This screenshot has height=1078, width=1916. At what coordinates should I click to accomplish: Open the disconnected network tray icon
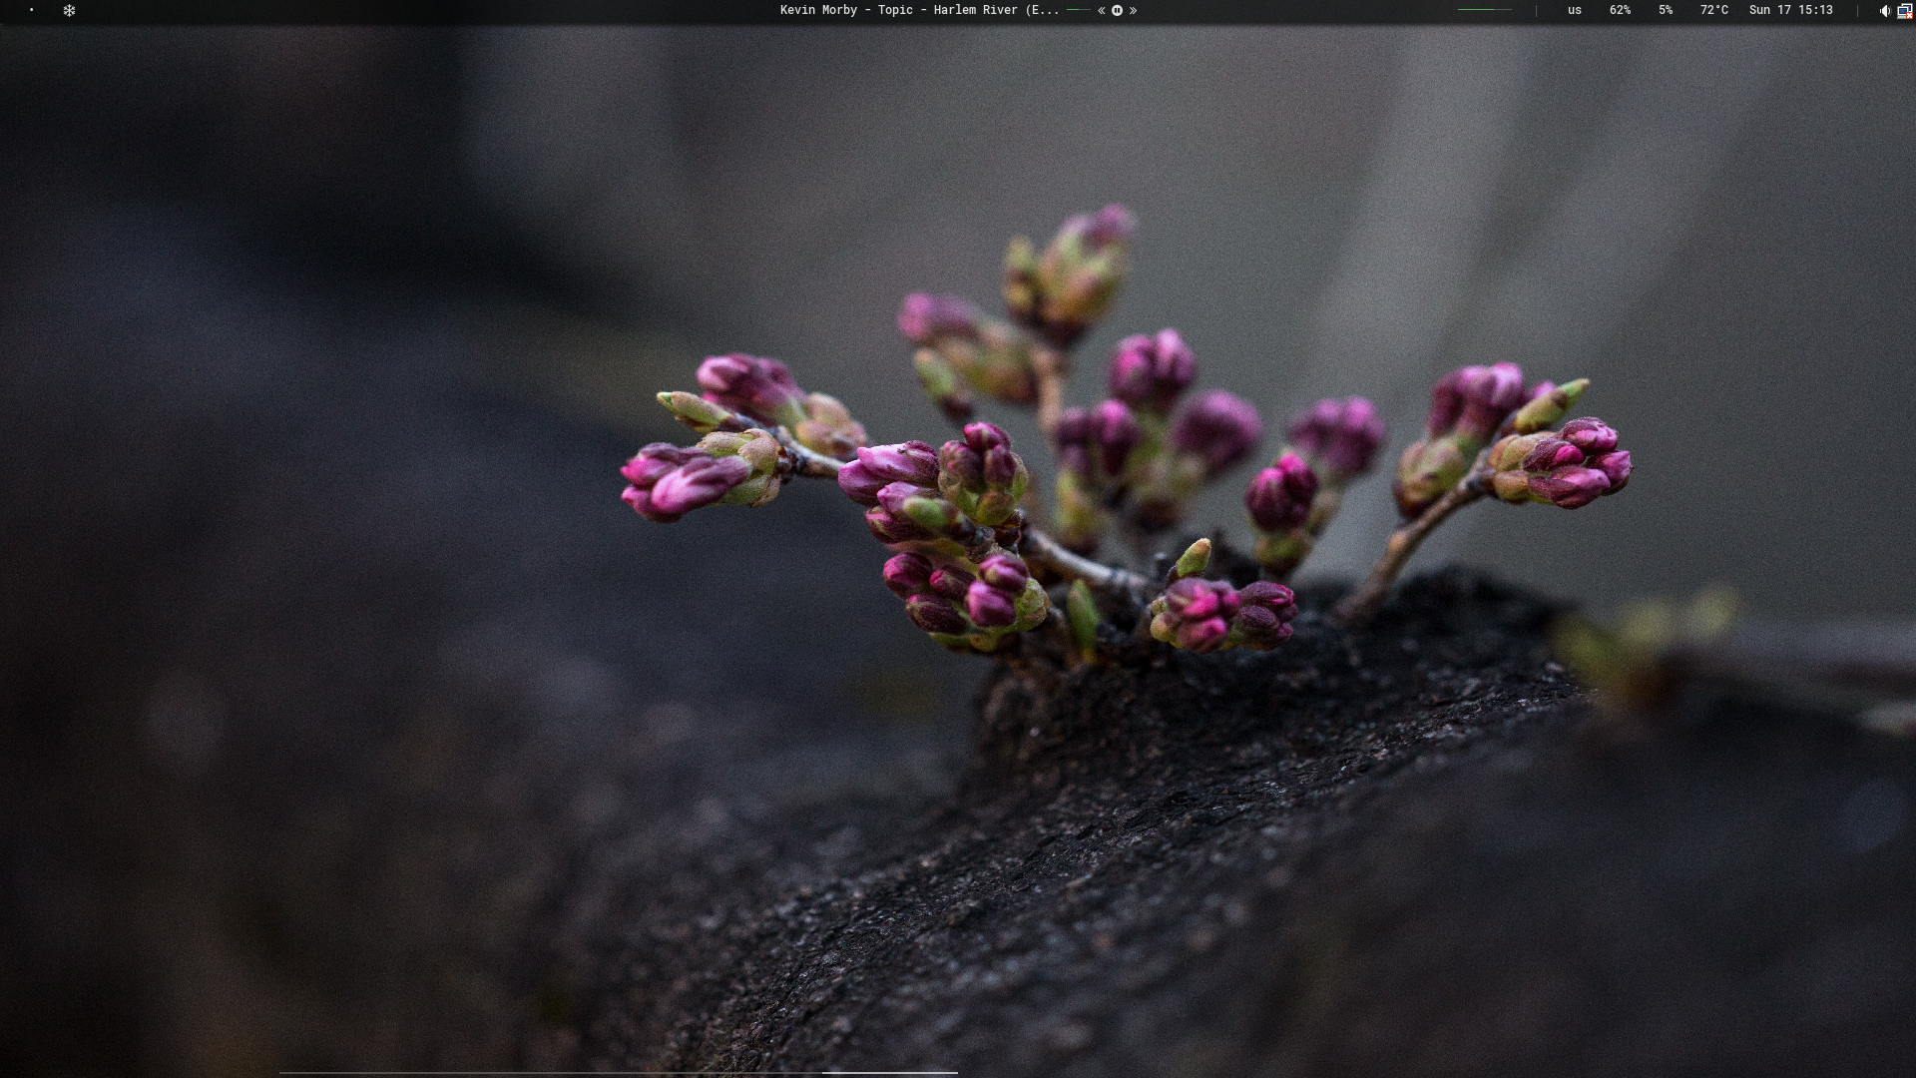pos(1904,11)
